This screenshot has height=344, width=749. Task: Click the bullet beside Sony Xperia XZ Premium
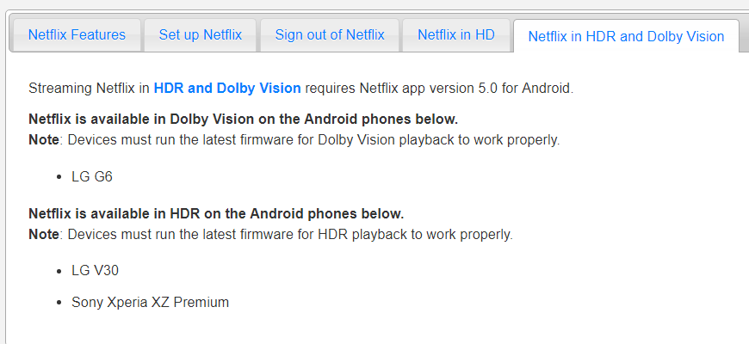click(59, 303)
